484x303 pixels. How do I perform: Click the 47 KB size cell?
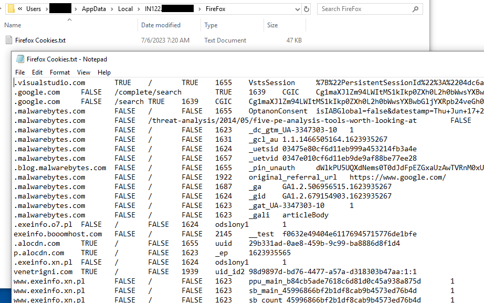[294, 40]
